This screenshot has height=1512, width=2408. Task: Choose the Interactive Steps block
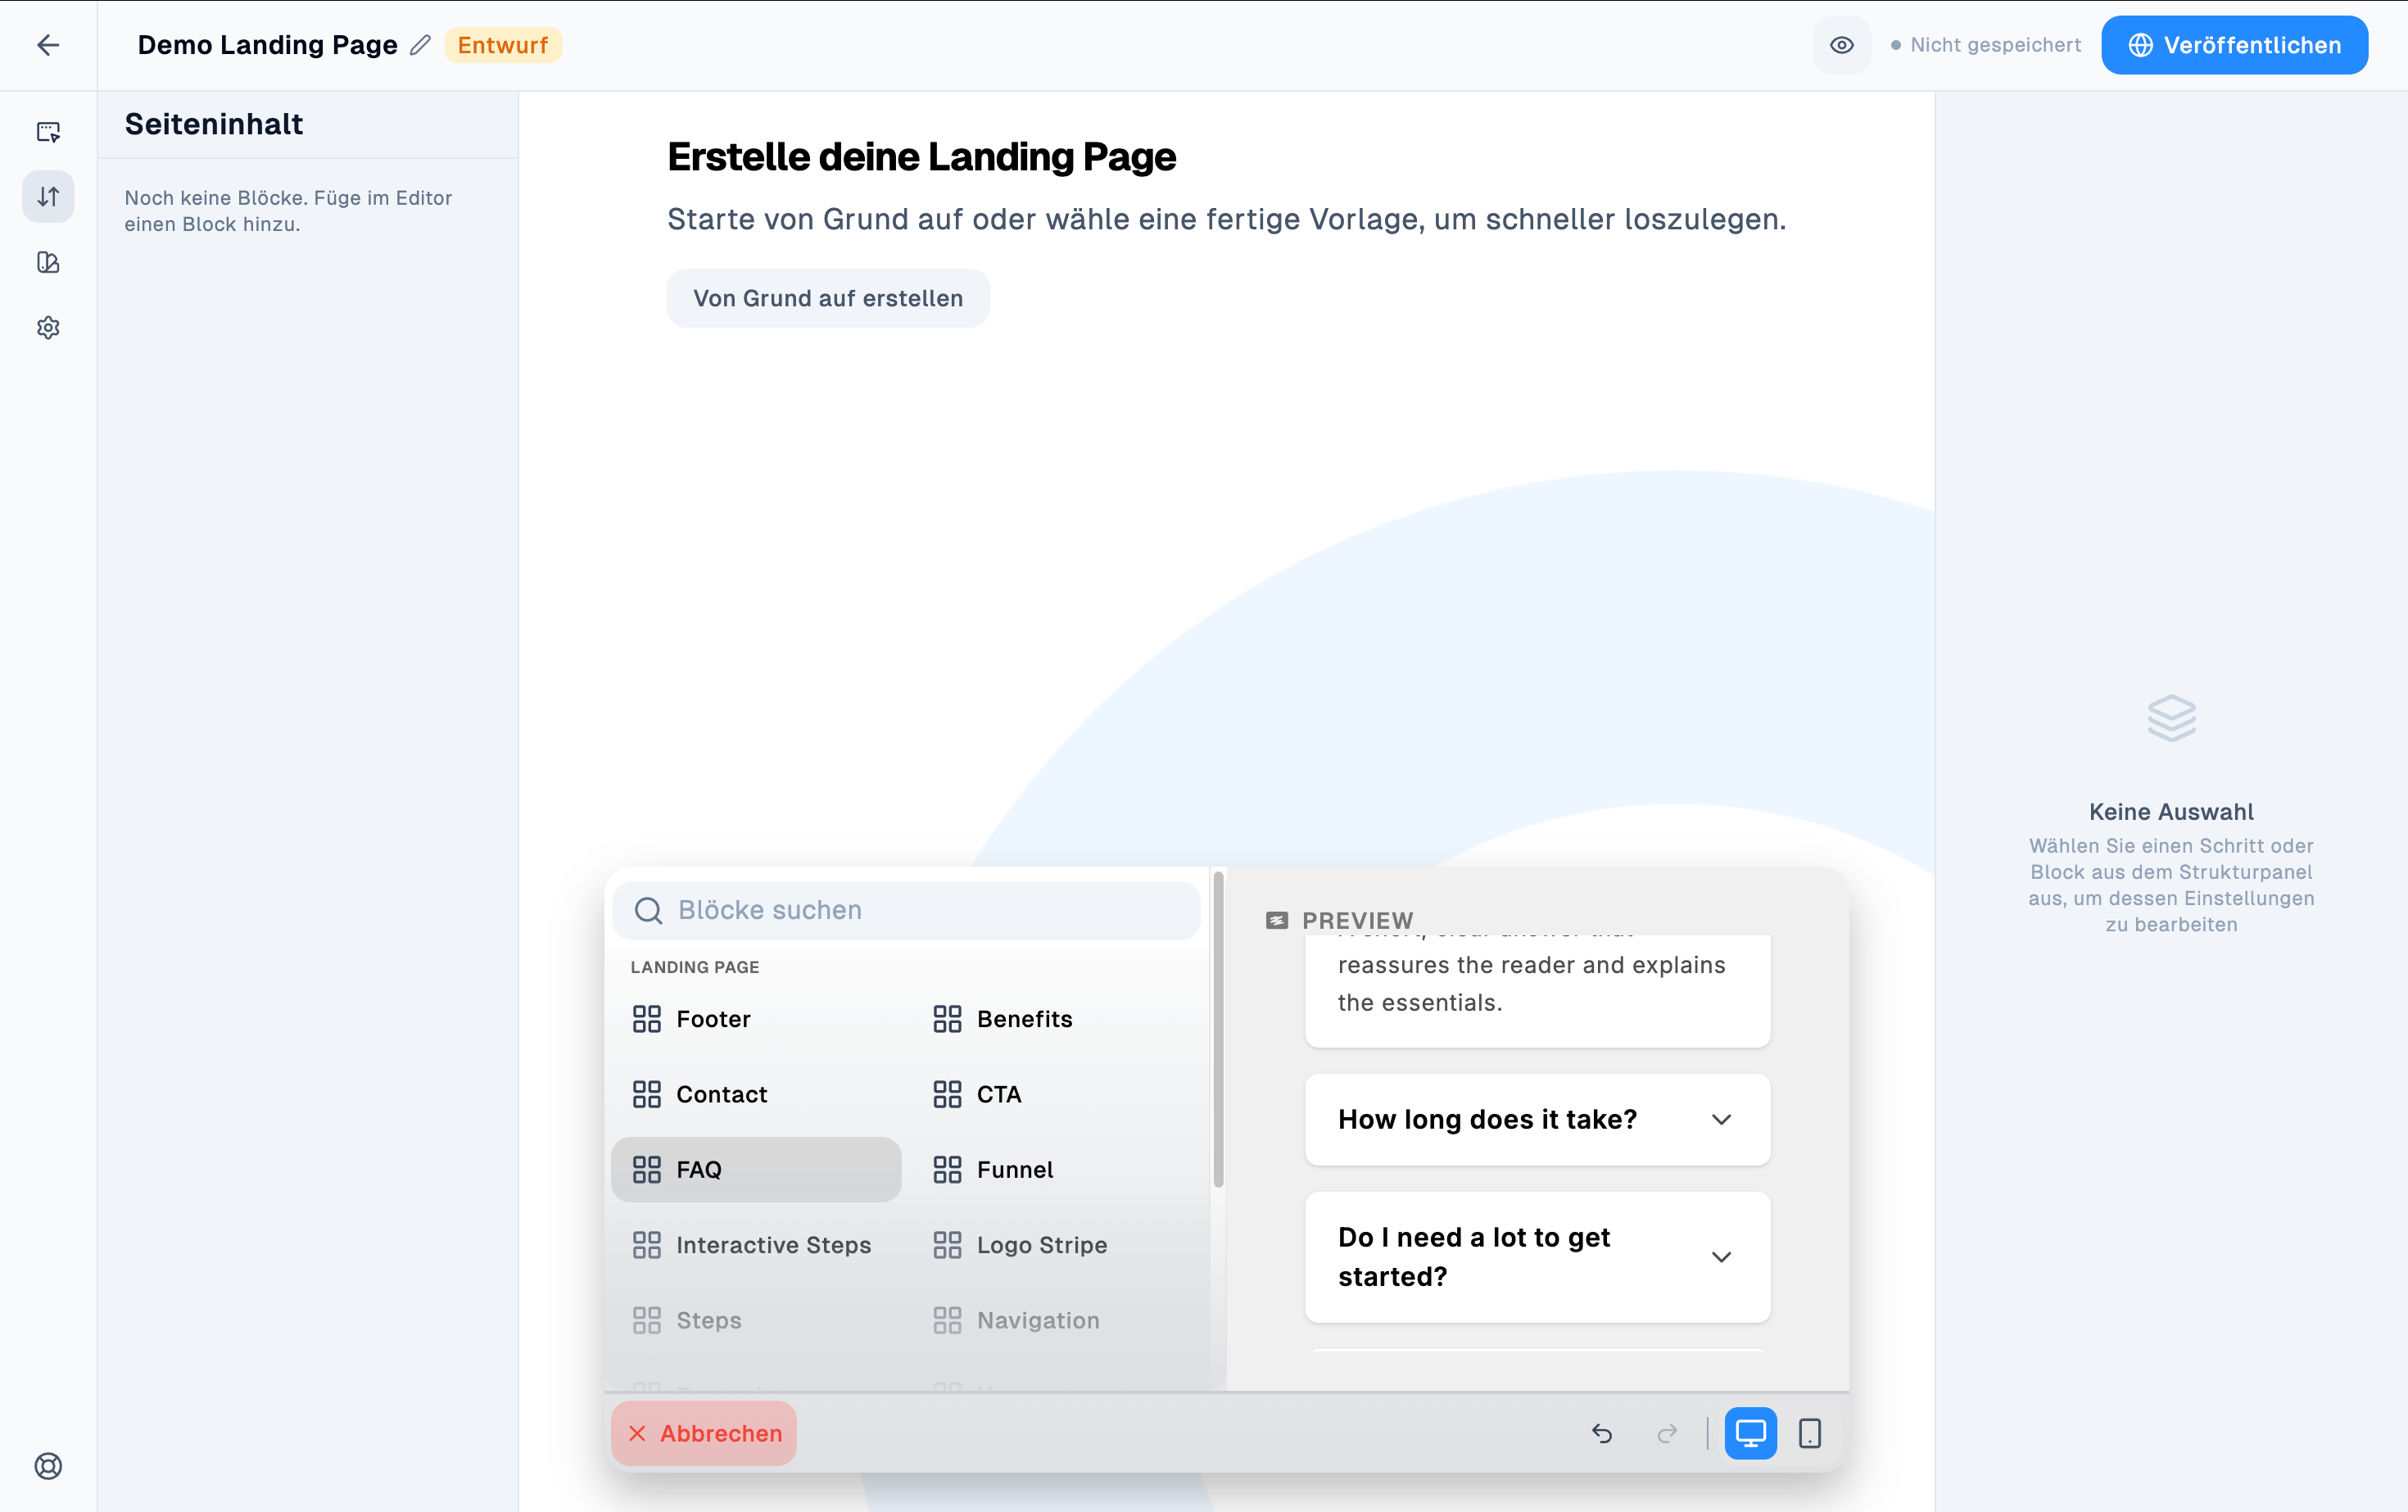[x=756, y=1245]
